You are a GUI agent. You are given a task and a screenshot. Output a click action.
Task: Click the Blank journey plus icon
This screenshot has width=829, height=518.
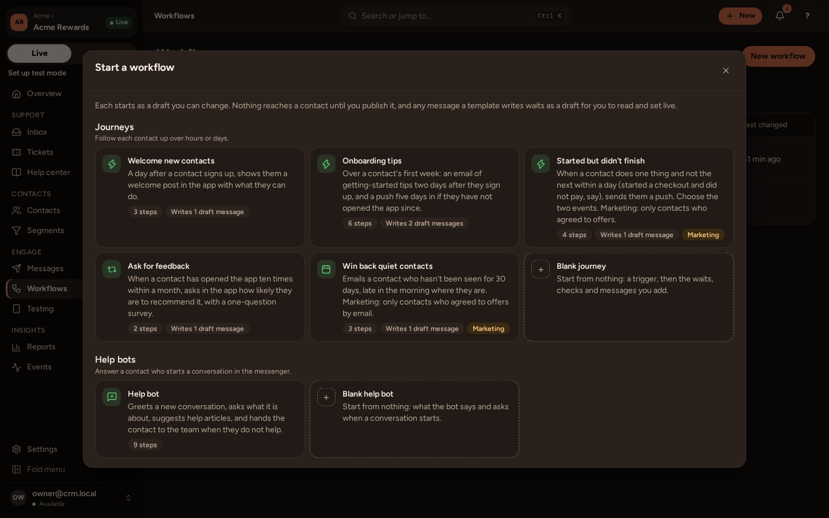click(541, 269)
